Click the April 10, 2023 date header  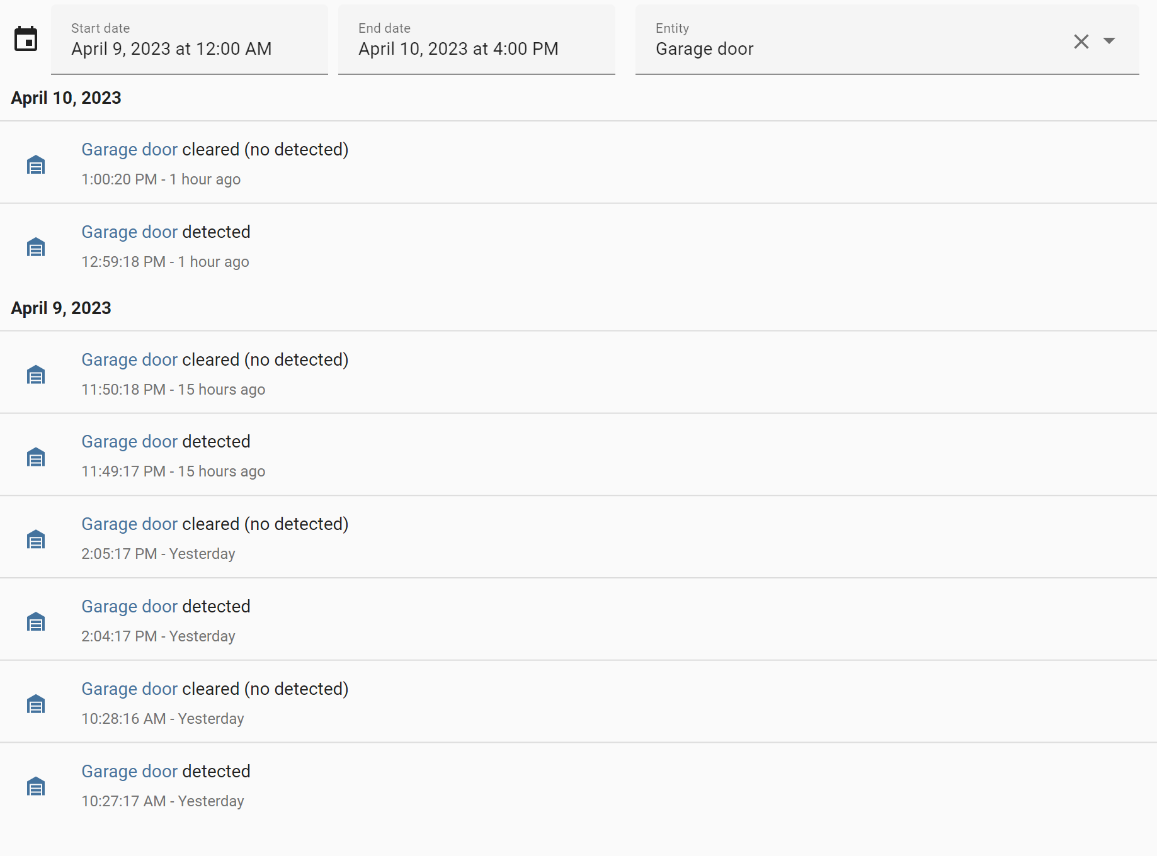66,98
